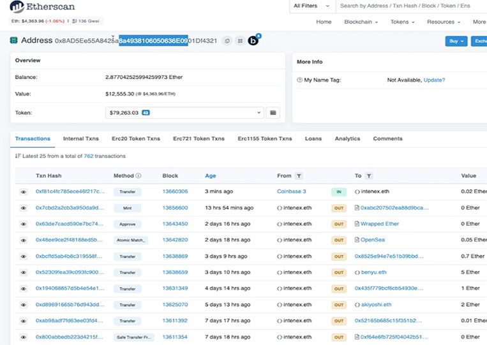Switch to Internal Txns tab
This screenshot has height=345, width=487.
pos(81,138)
